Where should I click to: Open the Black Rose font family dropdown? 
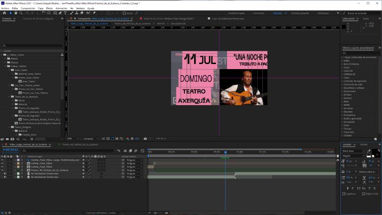(x=353, y=151)
